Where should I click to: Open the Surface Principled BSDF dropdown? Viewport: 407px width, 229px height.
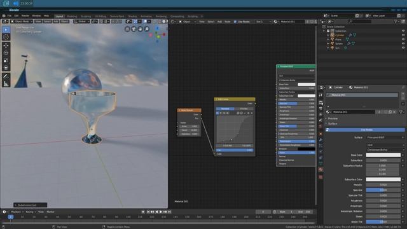point(385,137)
